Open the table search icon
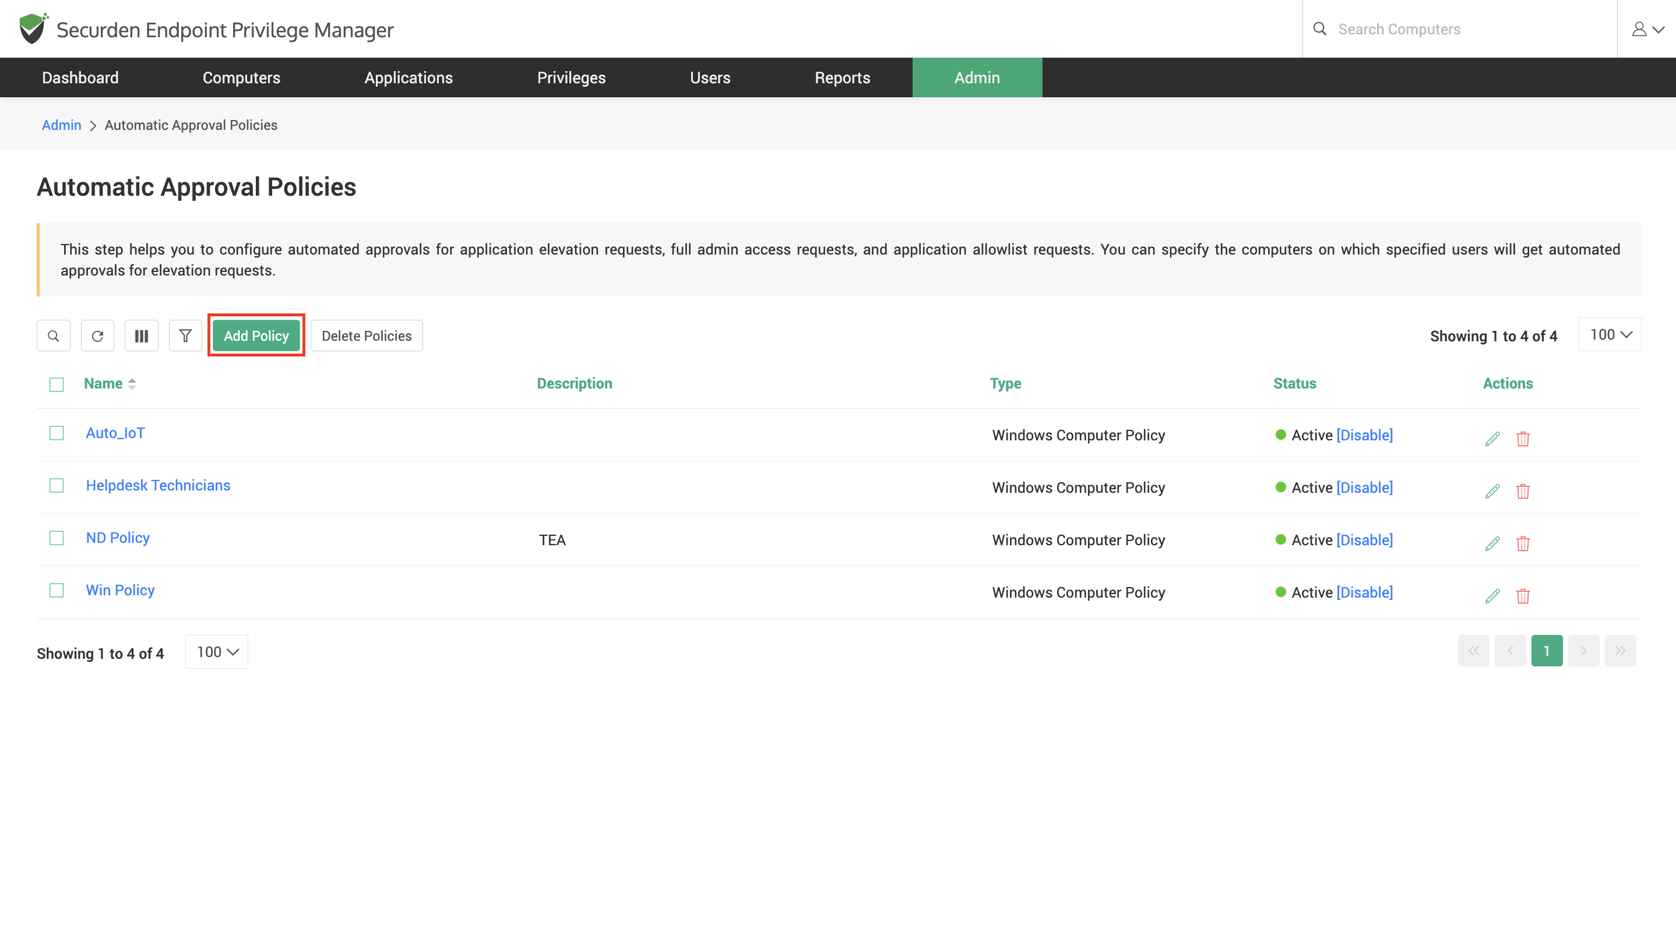The width and height of the screenshot is (1676, 946). click(x=54, y=336)
